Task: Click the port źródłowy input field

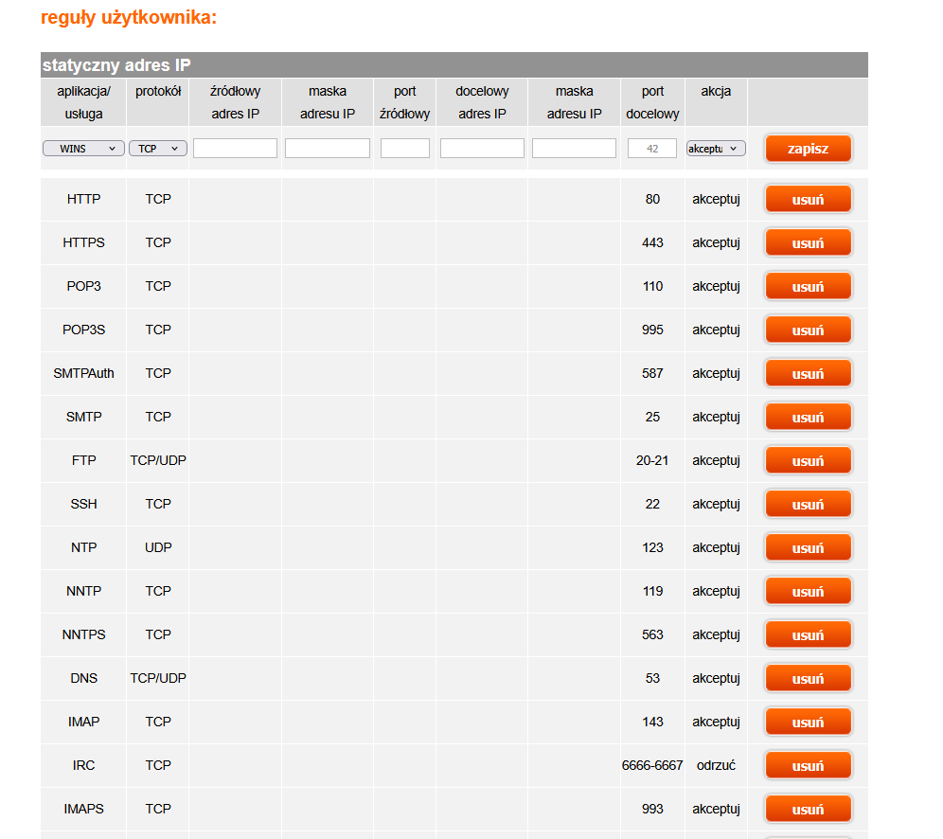Action: 405,149
